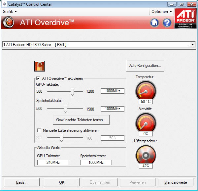Click the GPU slider maximum label 1200
This screenshot has width=198, height=191.
(90, 91)
